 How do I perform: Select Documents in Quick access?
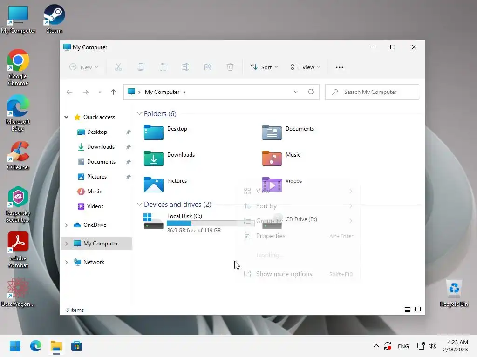[101, 162]
